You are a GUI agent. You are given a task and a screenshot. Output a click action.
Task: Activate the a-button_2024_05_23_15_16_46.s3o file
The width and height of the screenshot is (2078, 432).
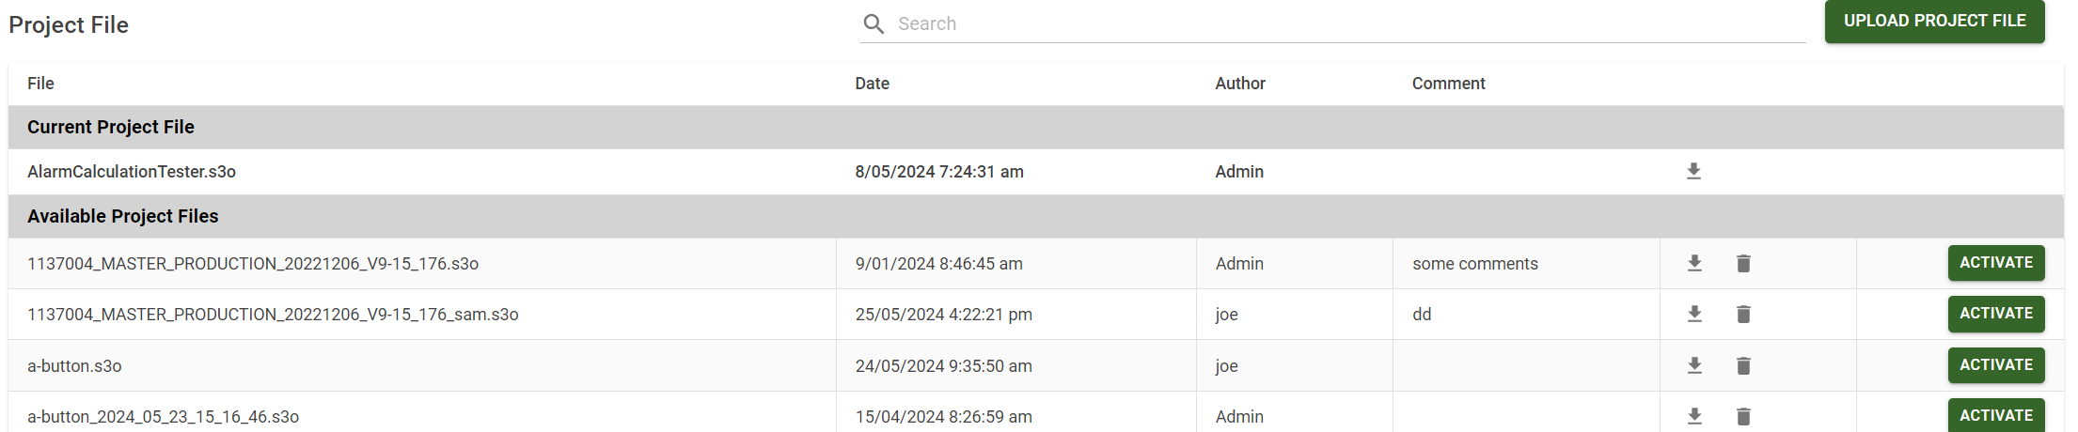point(1995,416)
